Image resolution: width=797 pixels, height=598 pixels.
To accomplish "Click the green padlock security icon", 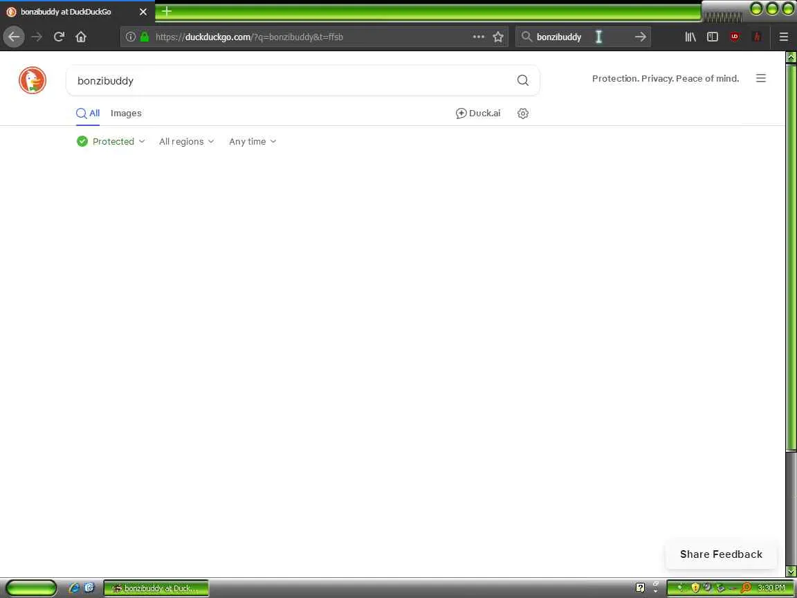I will coord(145,37).
